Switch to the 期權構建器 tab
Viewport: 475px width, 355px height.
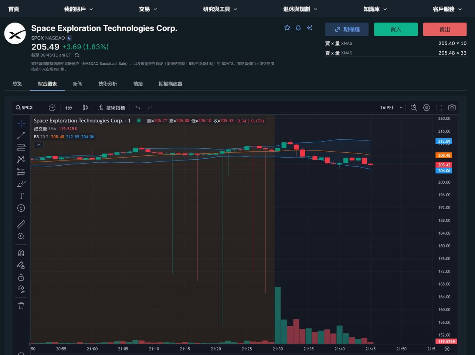tap(170, 84)
